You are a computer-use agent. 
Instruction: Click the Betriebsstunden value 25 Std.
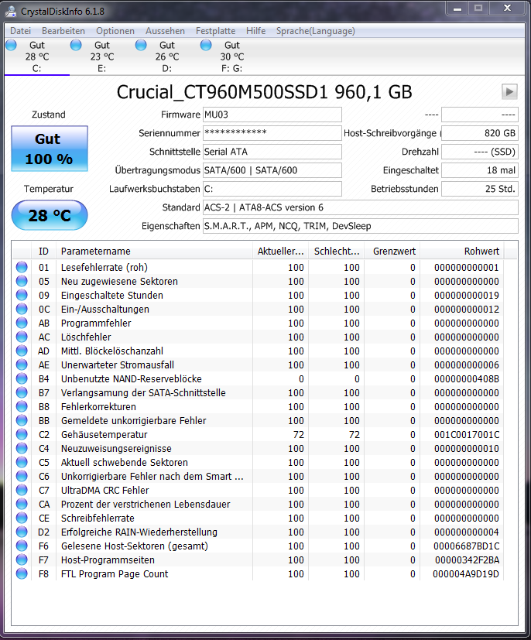point(480,189)
